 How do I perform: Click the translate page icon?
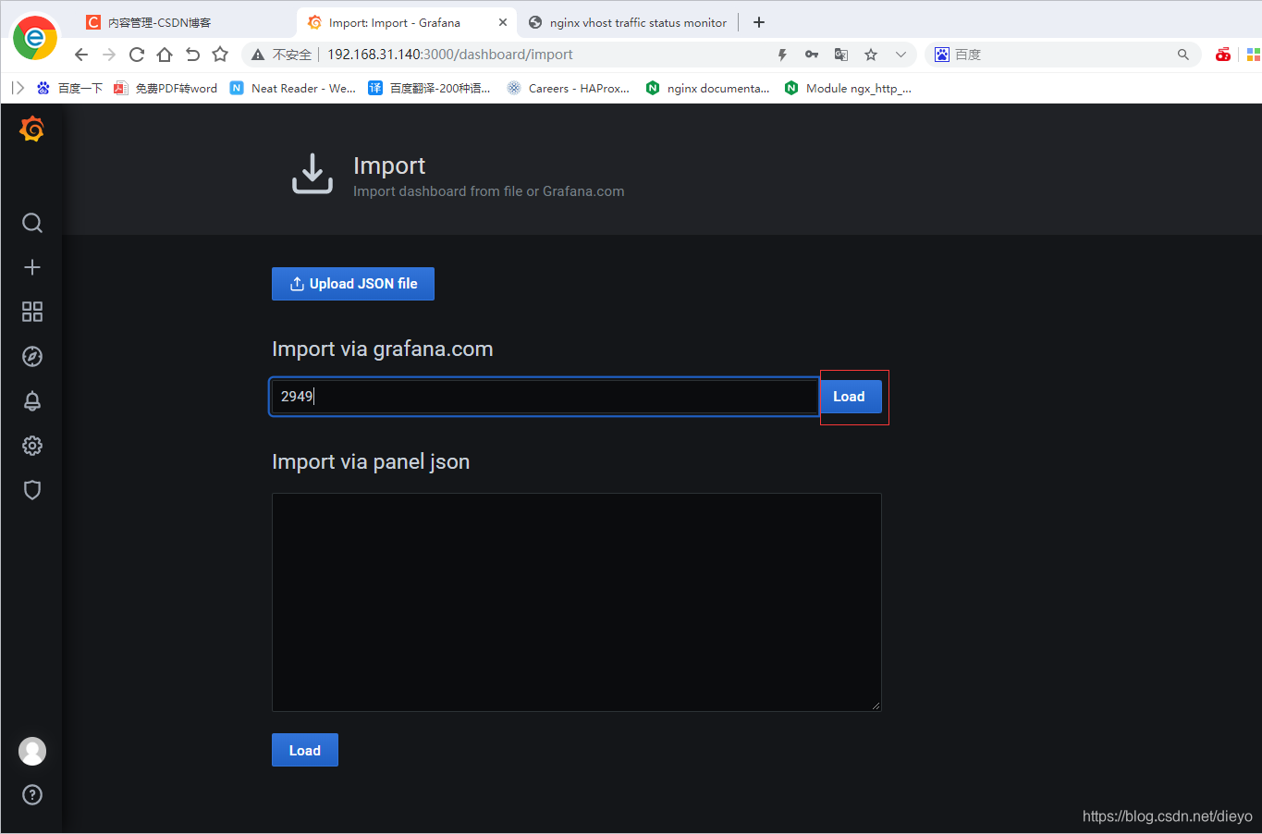[841, 55]
